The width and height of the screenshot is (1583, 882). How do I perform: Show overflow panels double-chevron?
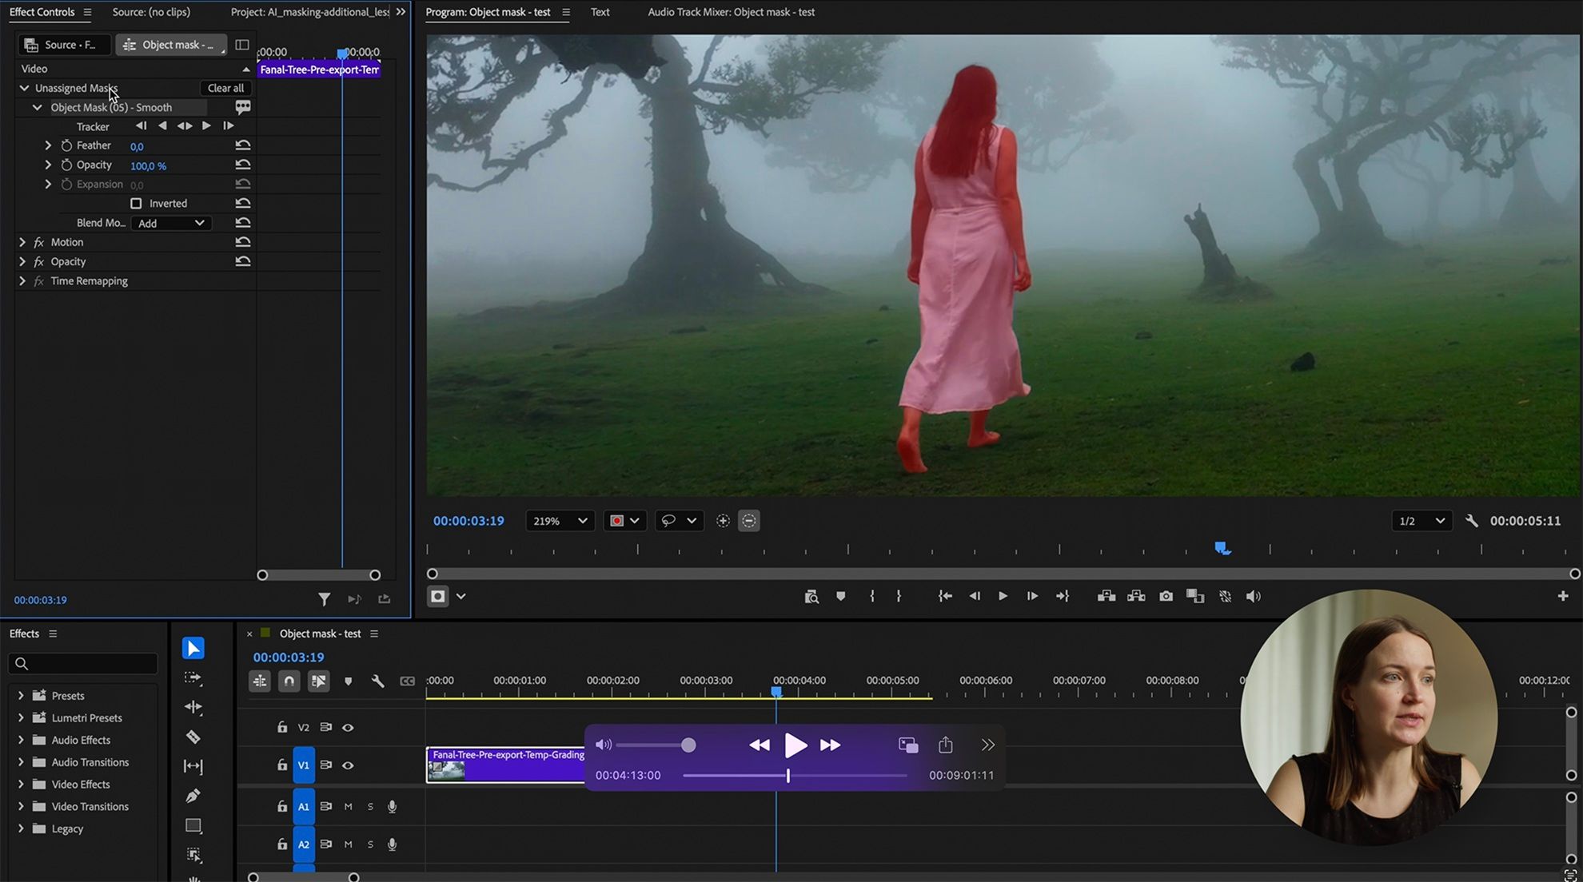tap(401, 12)
